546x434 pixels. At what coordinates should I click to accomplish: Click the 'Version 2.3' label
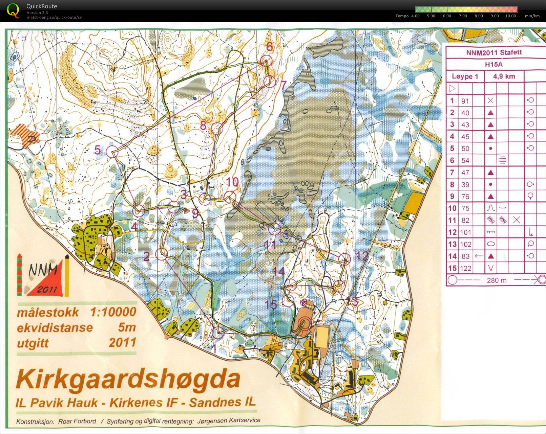[37, 13]
